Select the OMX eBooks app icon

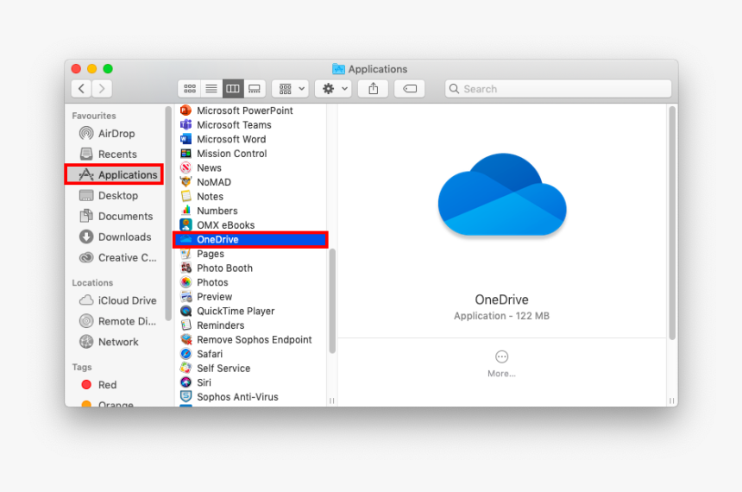point(186,225)
